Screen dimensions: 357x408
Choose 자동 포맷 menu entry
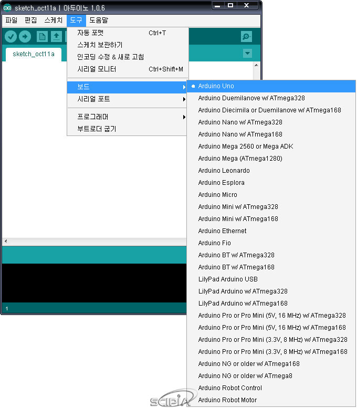(x=127, y=33)
